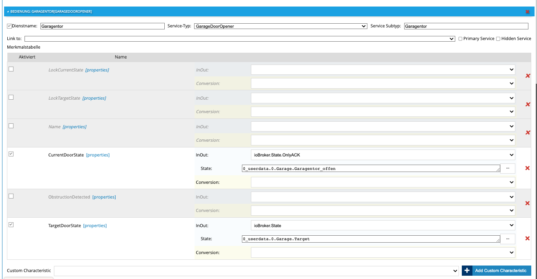Enable the LockTargetState characteristic
The height and width of the screenshot is (279, 537).
point(11,97)
